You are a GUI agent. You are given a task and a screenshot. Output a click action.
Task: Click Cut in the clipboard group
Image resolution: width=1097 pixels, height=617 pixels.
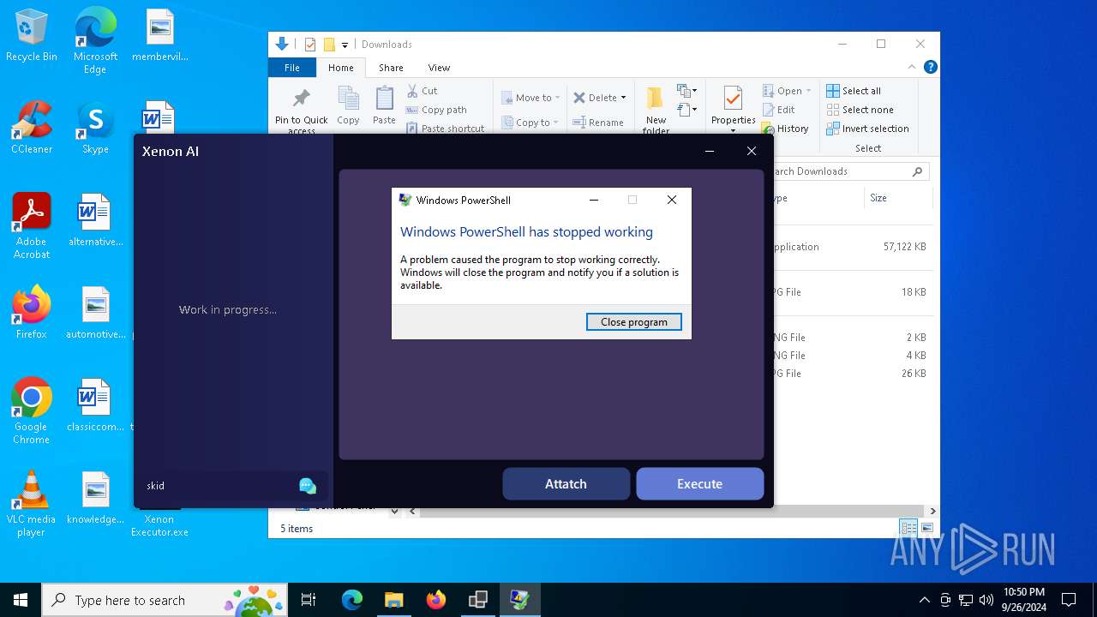(x=423, y=91)
